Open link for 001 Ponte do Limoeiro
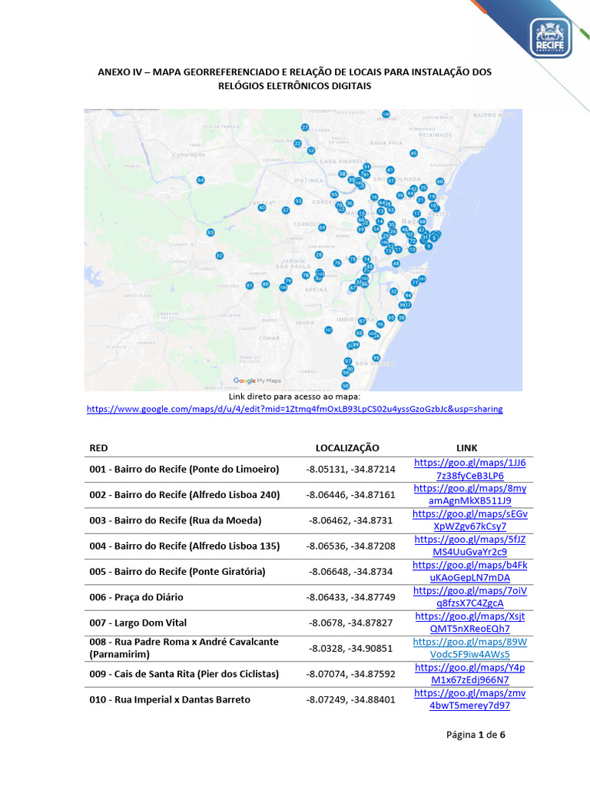The image size is (590, 787). click(469, 470)
